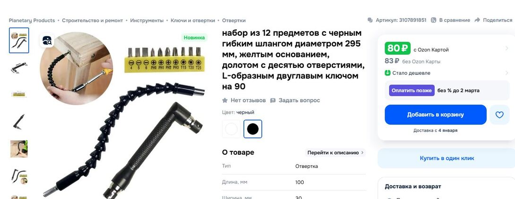Click the question bubble icon Задать вопрос
515x199 pixels.
pos(273,101)
